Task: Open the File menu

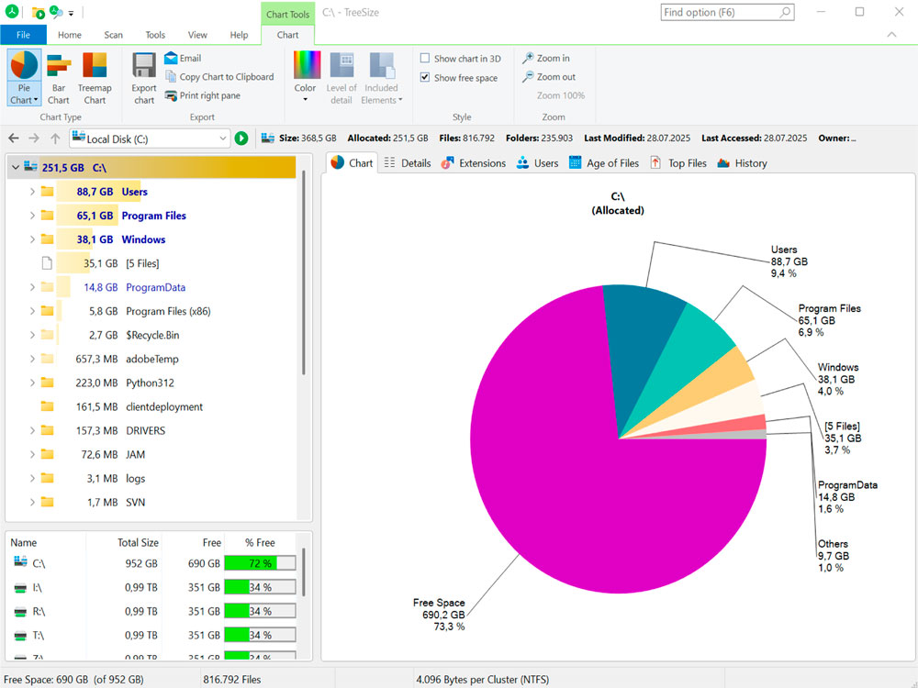Action: click(x=24, y=35)
